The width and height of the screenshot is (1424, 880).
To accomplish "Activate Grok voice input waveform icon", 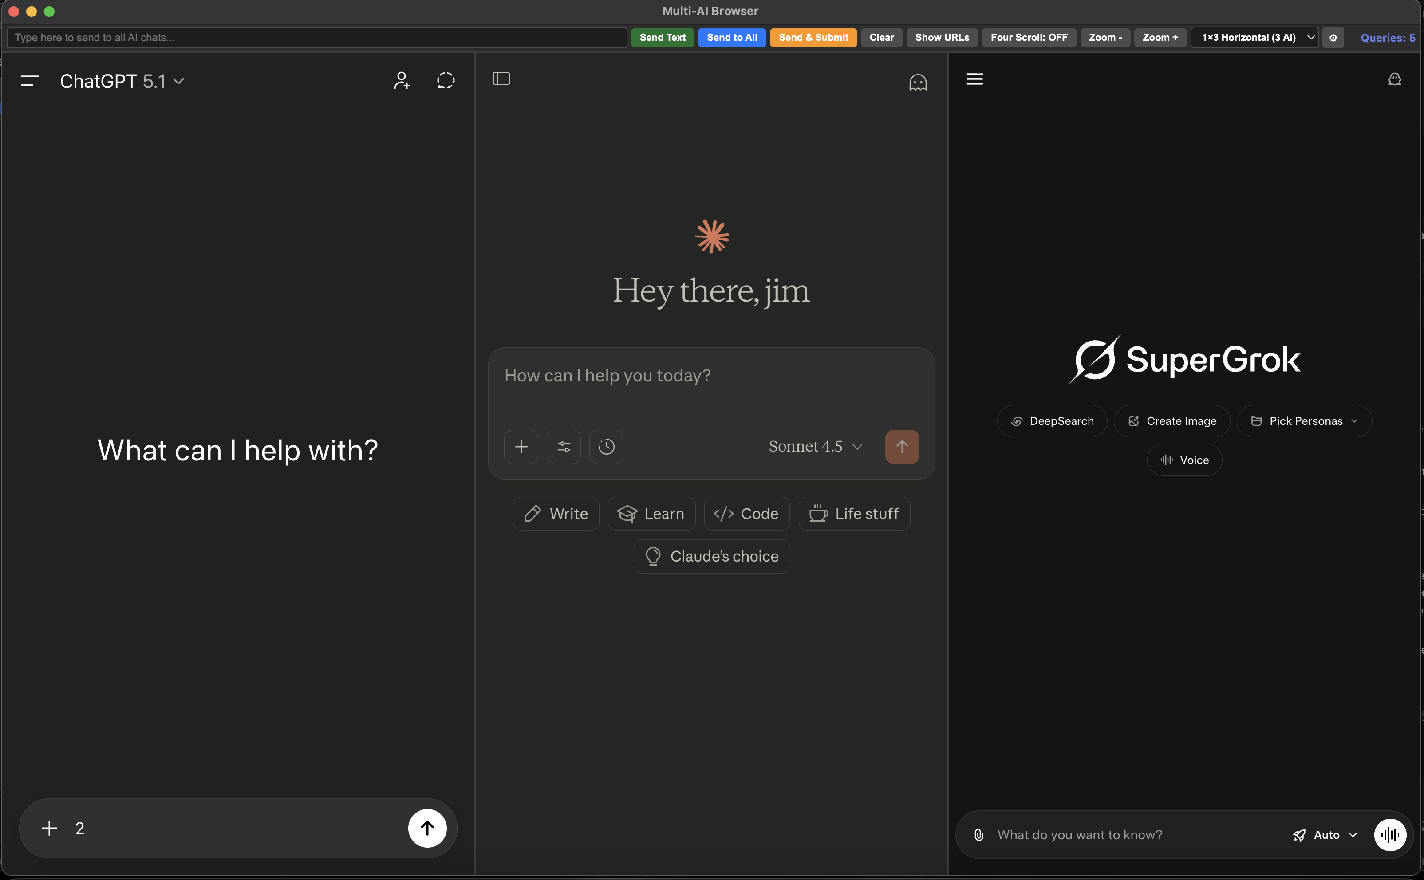I will point(1390,834).
